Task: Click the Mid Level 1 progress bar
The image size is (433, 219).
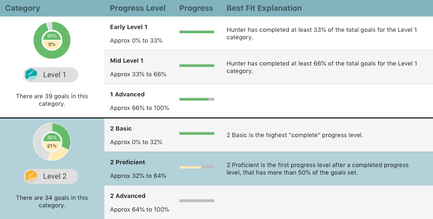Action: tap(197, 66)
